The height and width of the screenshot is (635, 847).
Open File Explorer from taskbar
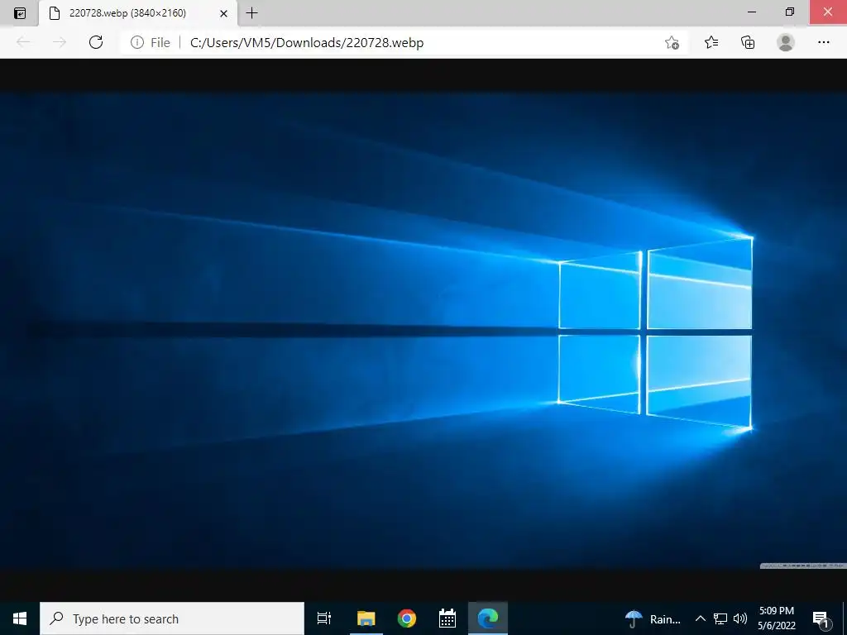(x=366, y=618)
